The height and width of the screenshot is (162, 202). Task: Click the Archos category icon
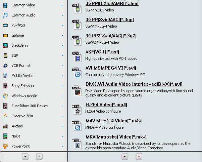5,126
